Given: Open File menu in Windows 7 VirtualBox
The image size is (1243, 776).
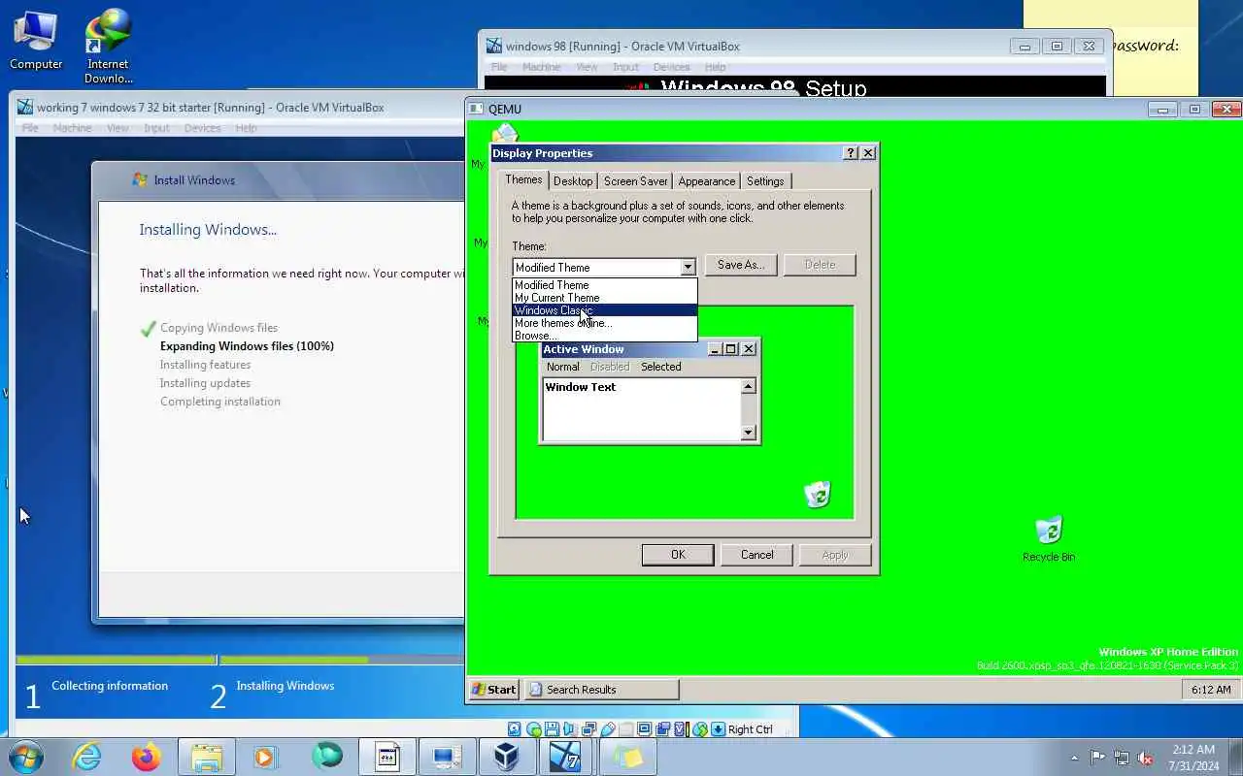Looking at the screenshot, I should (x=30, y=128).
